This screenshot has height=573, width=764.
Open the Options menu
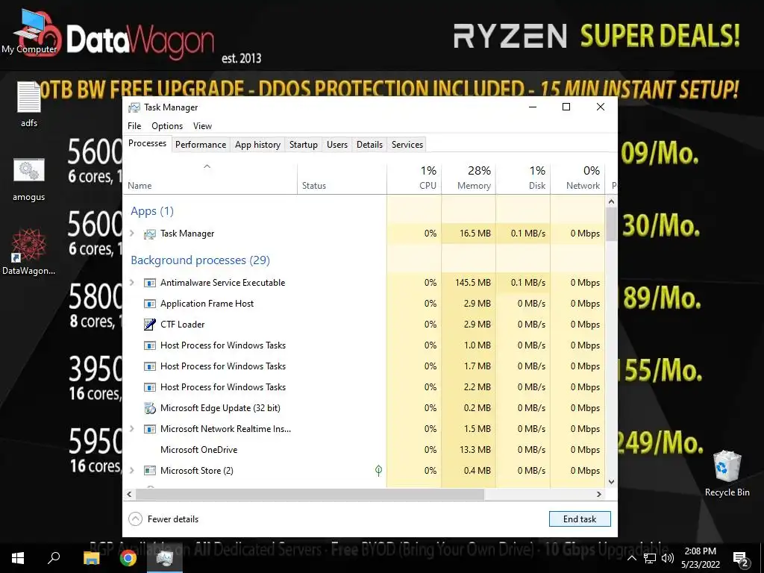coord(167,126)
